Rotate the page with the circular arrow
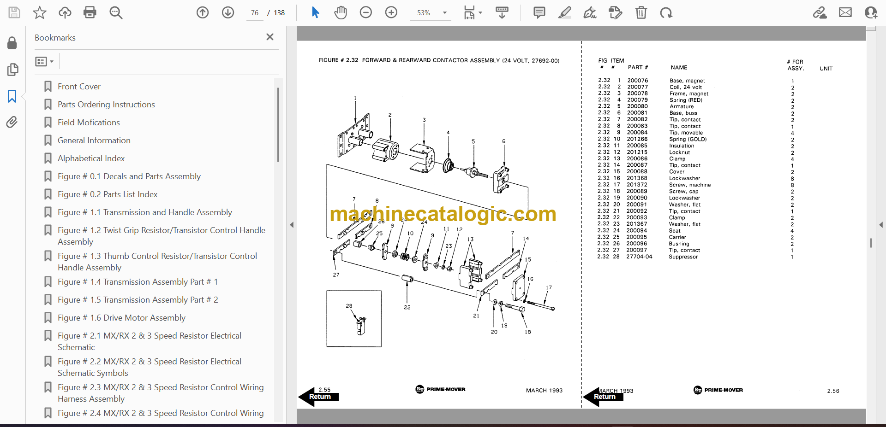 click(x=666, y=12)
